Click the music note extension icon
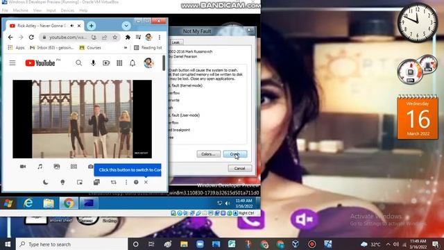Screen dimensions: 444x250 [40, 167]
